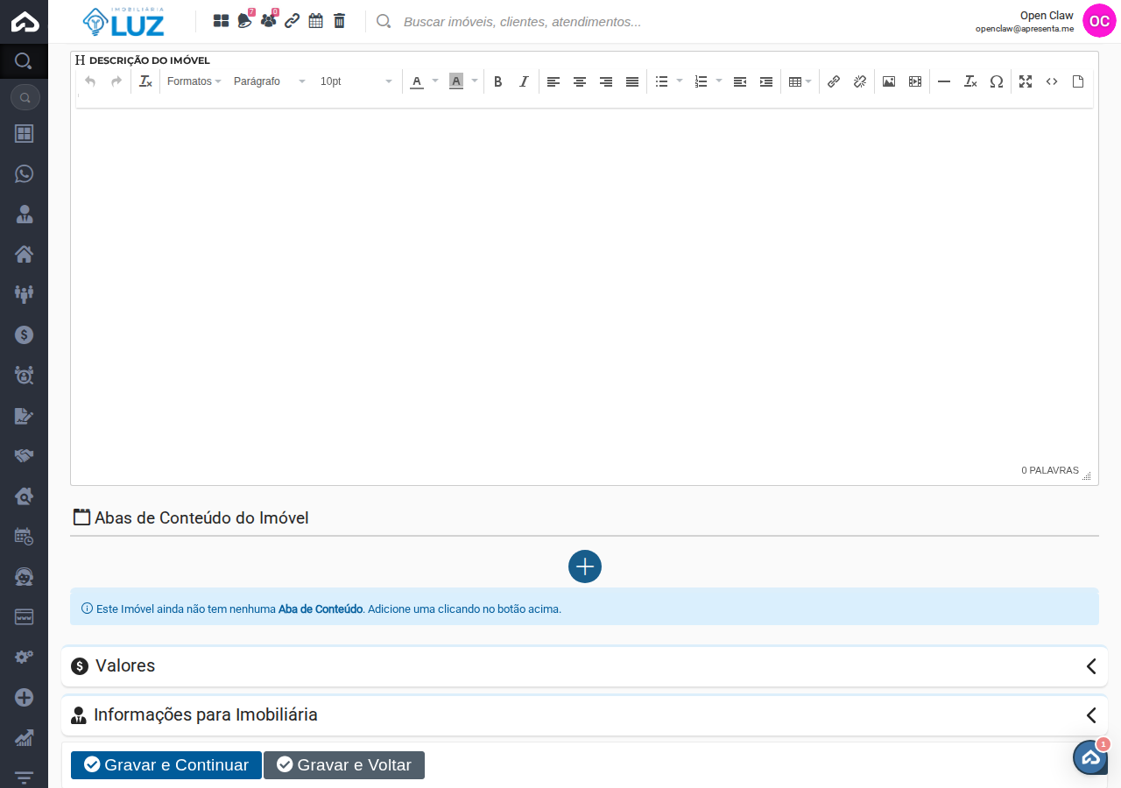Open text color picker
The width and height of the screenshot is (1121, 788).
(417, 81)
